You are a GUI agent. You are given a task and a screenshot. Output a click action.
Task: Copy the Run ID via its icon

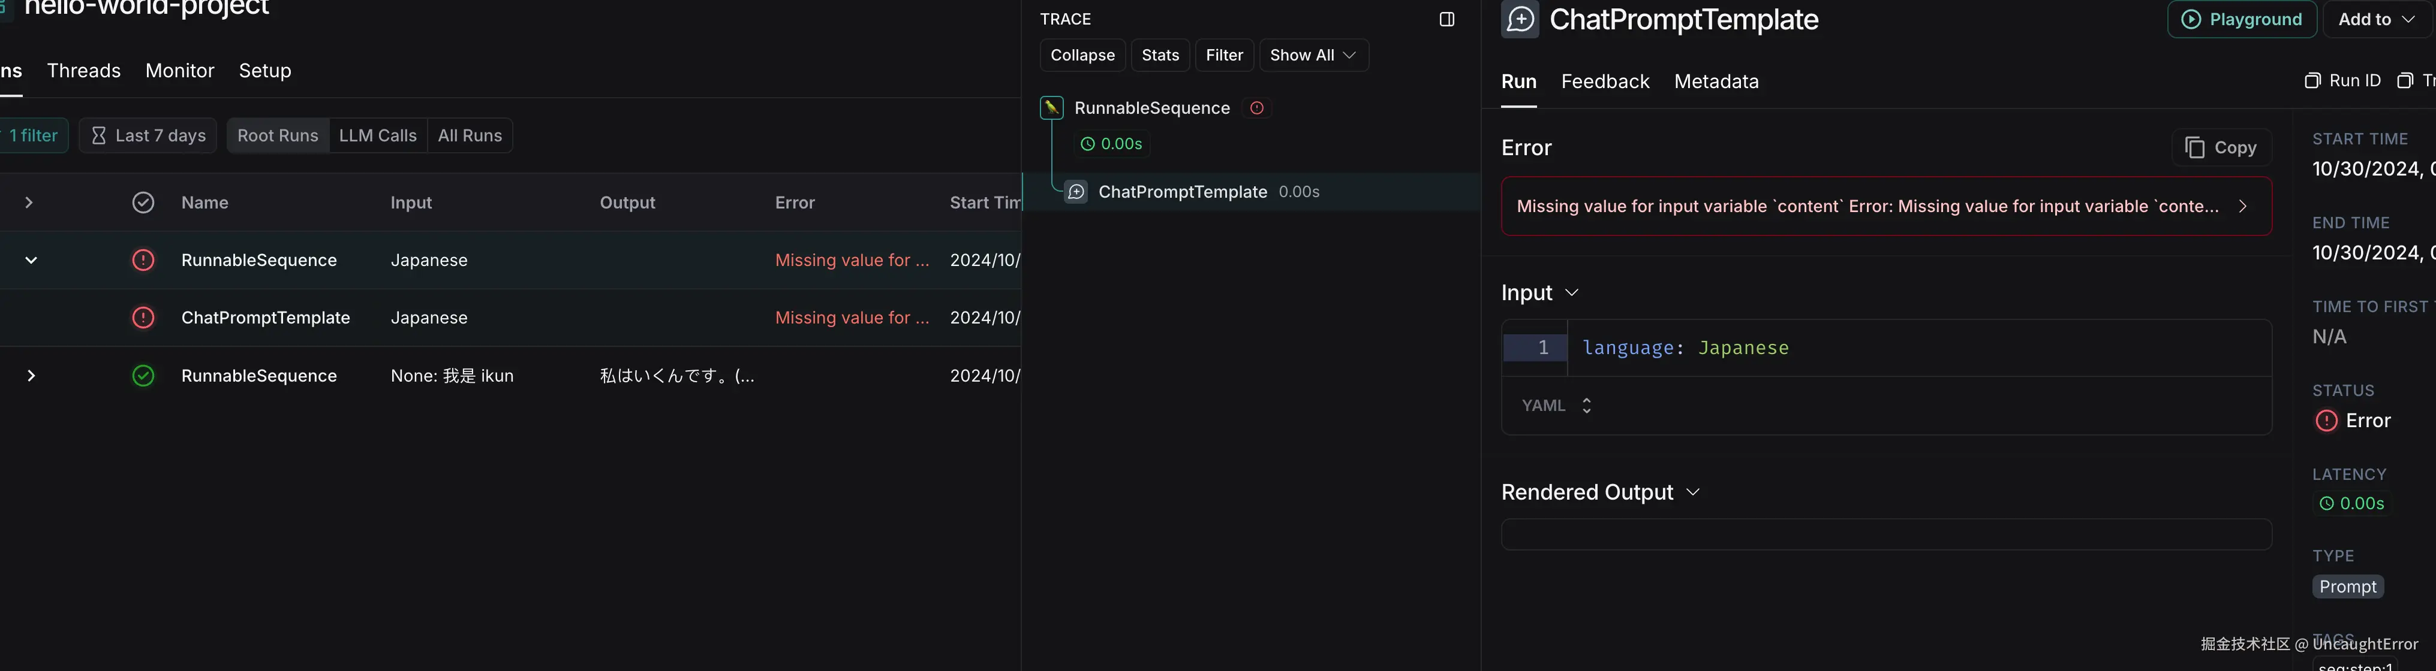pos(2312,80)
